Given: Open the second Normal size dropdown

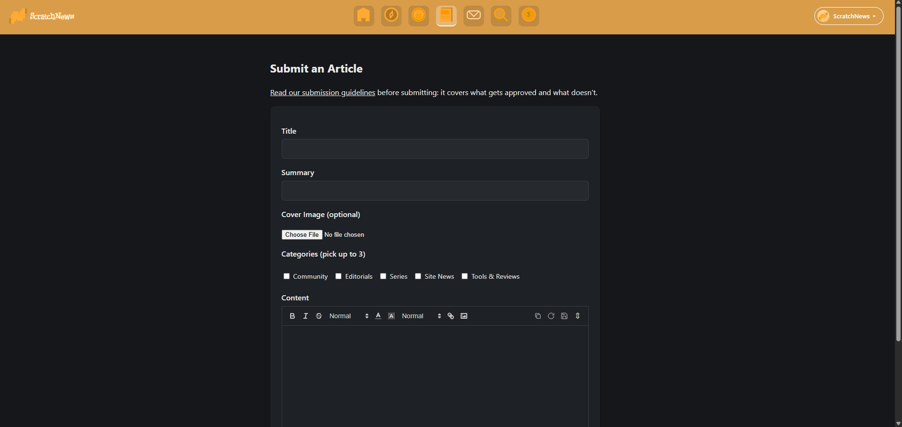Looking at the screenshot, I should (x=421, y=316).
